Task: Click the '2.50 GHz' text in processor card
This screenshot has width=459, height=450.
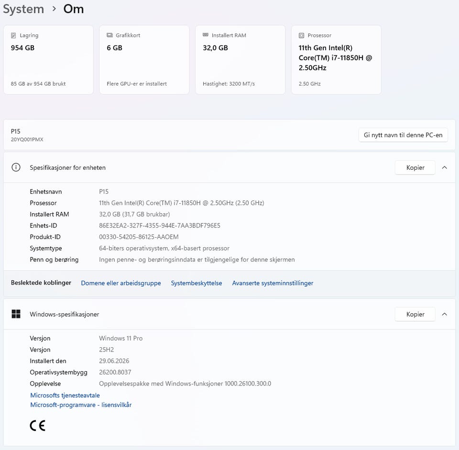Action: [309, 84]
